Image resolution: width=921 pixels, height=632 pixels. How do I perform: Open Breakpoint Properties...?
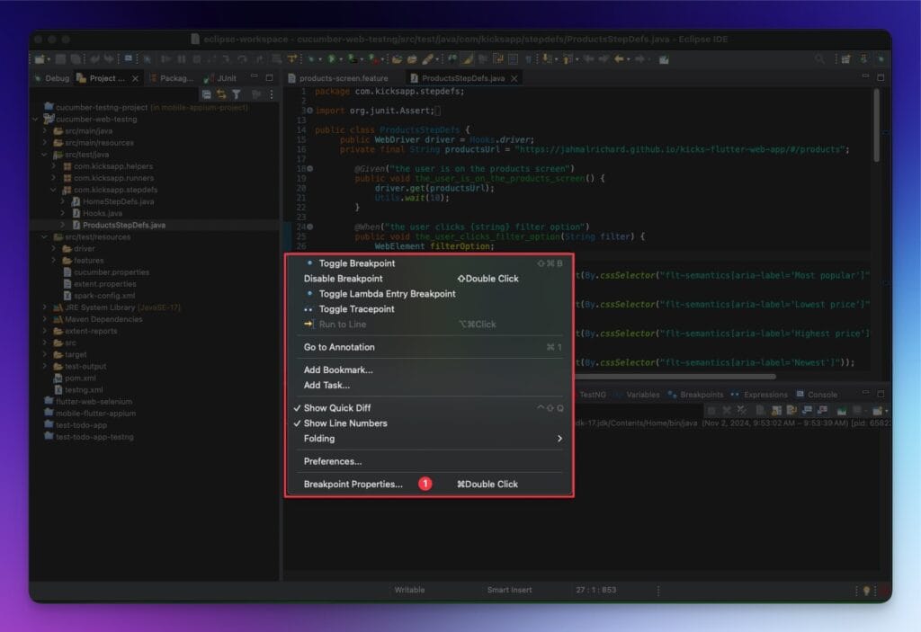click(x=353, y=484)
